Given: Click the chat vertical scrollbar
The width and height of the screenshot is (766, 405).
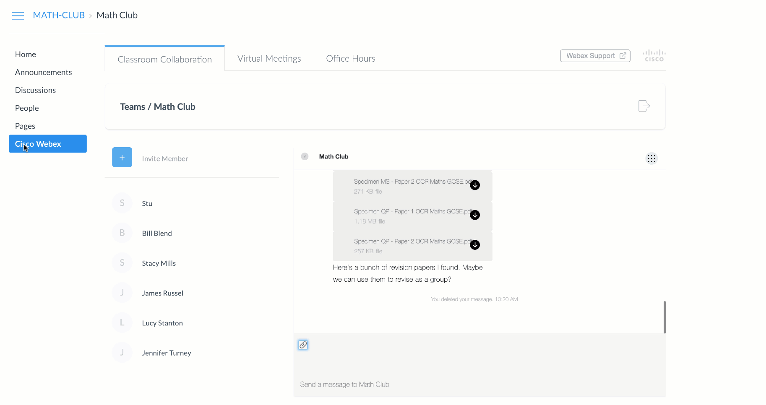Looking at the screenshot, I should [x=664, y=317].
